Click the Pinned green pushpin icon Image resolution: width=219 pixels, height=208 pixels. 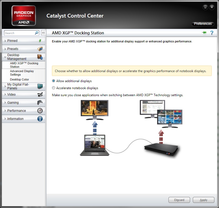[40, 41]
